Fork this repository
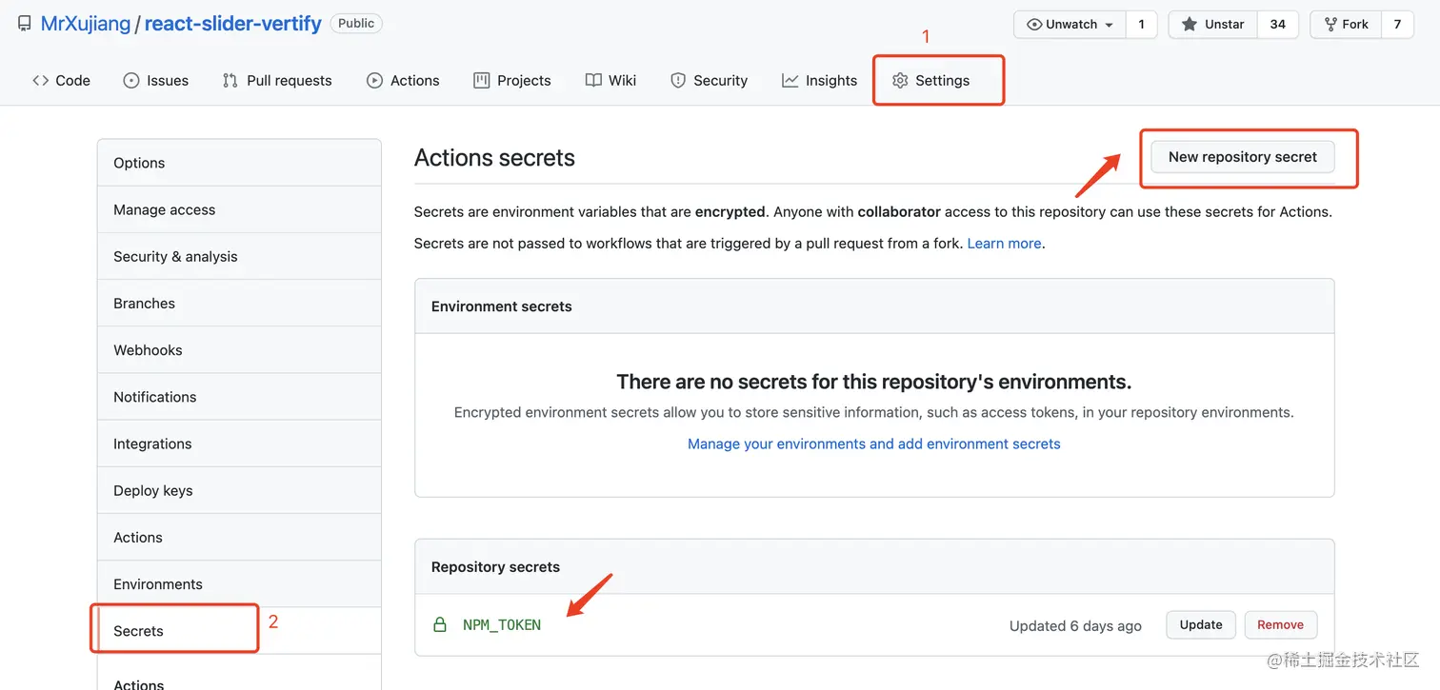The width and height of the screenshot is (1440, 690). click(x=1346, y=25)
